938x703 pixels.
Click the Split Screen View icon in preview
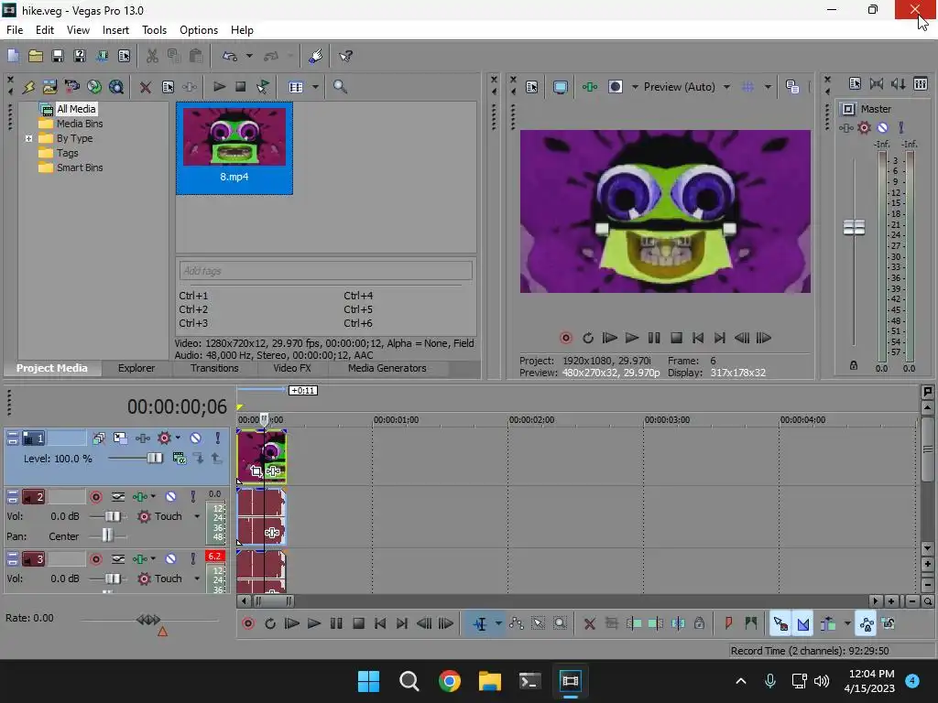pos(615,87)
